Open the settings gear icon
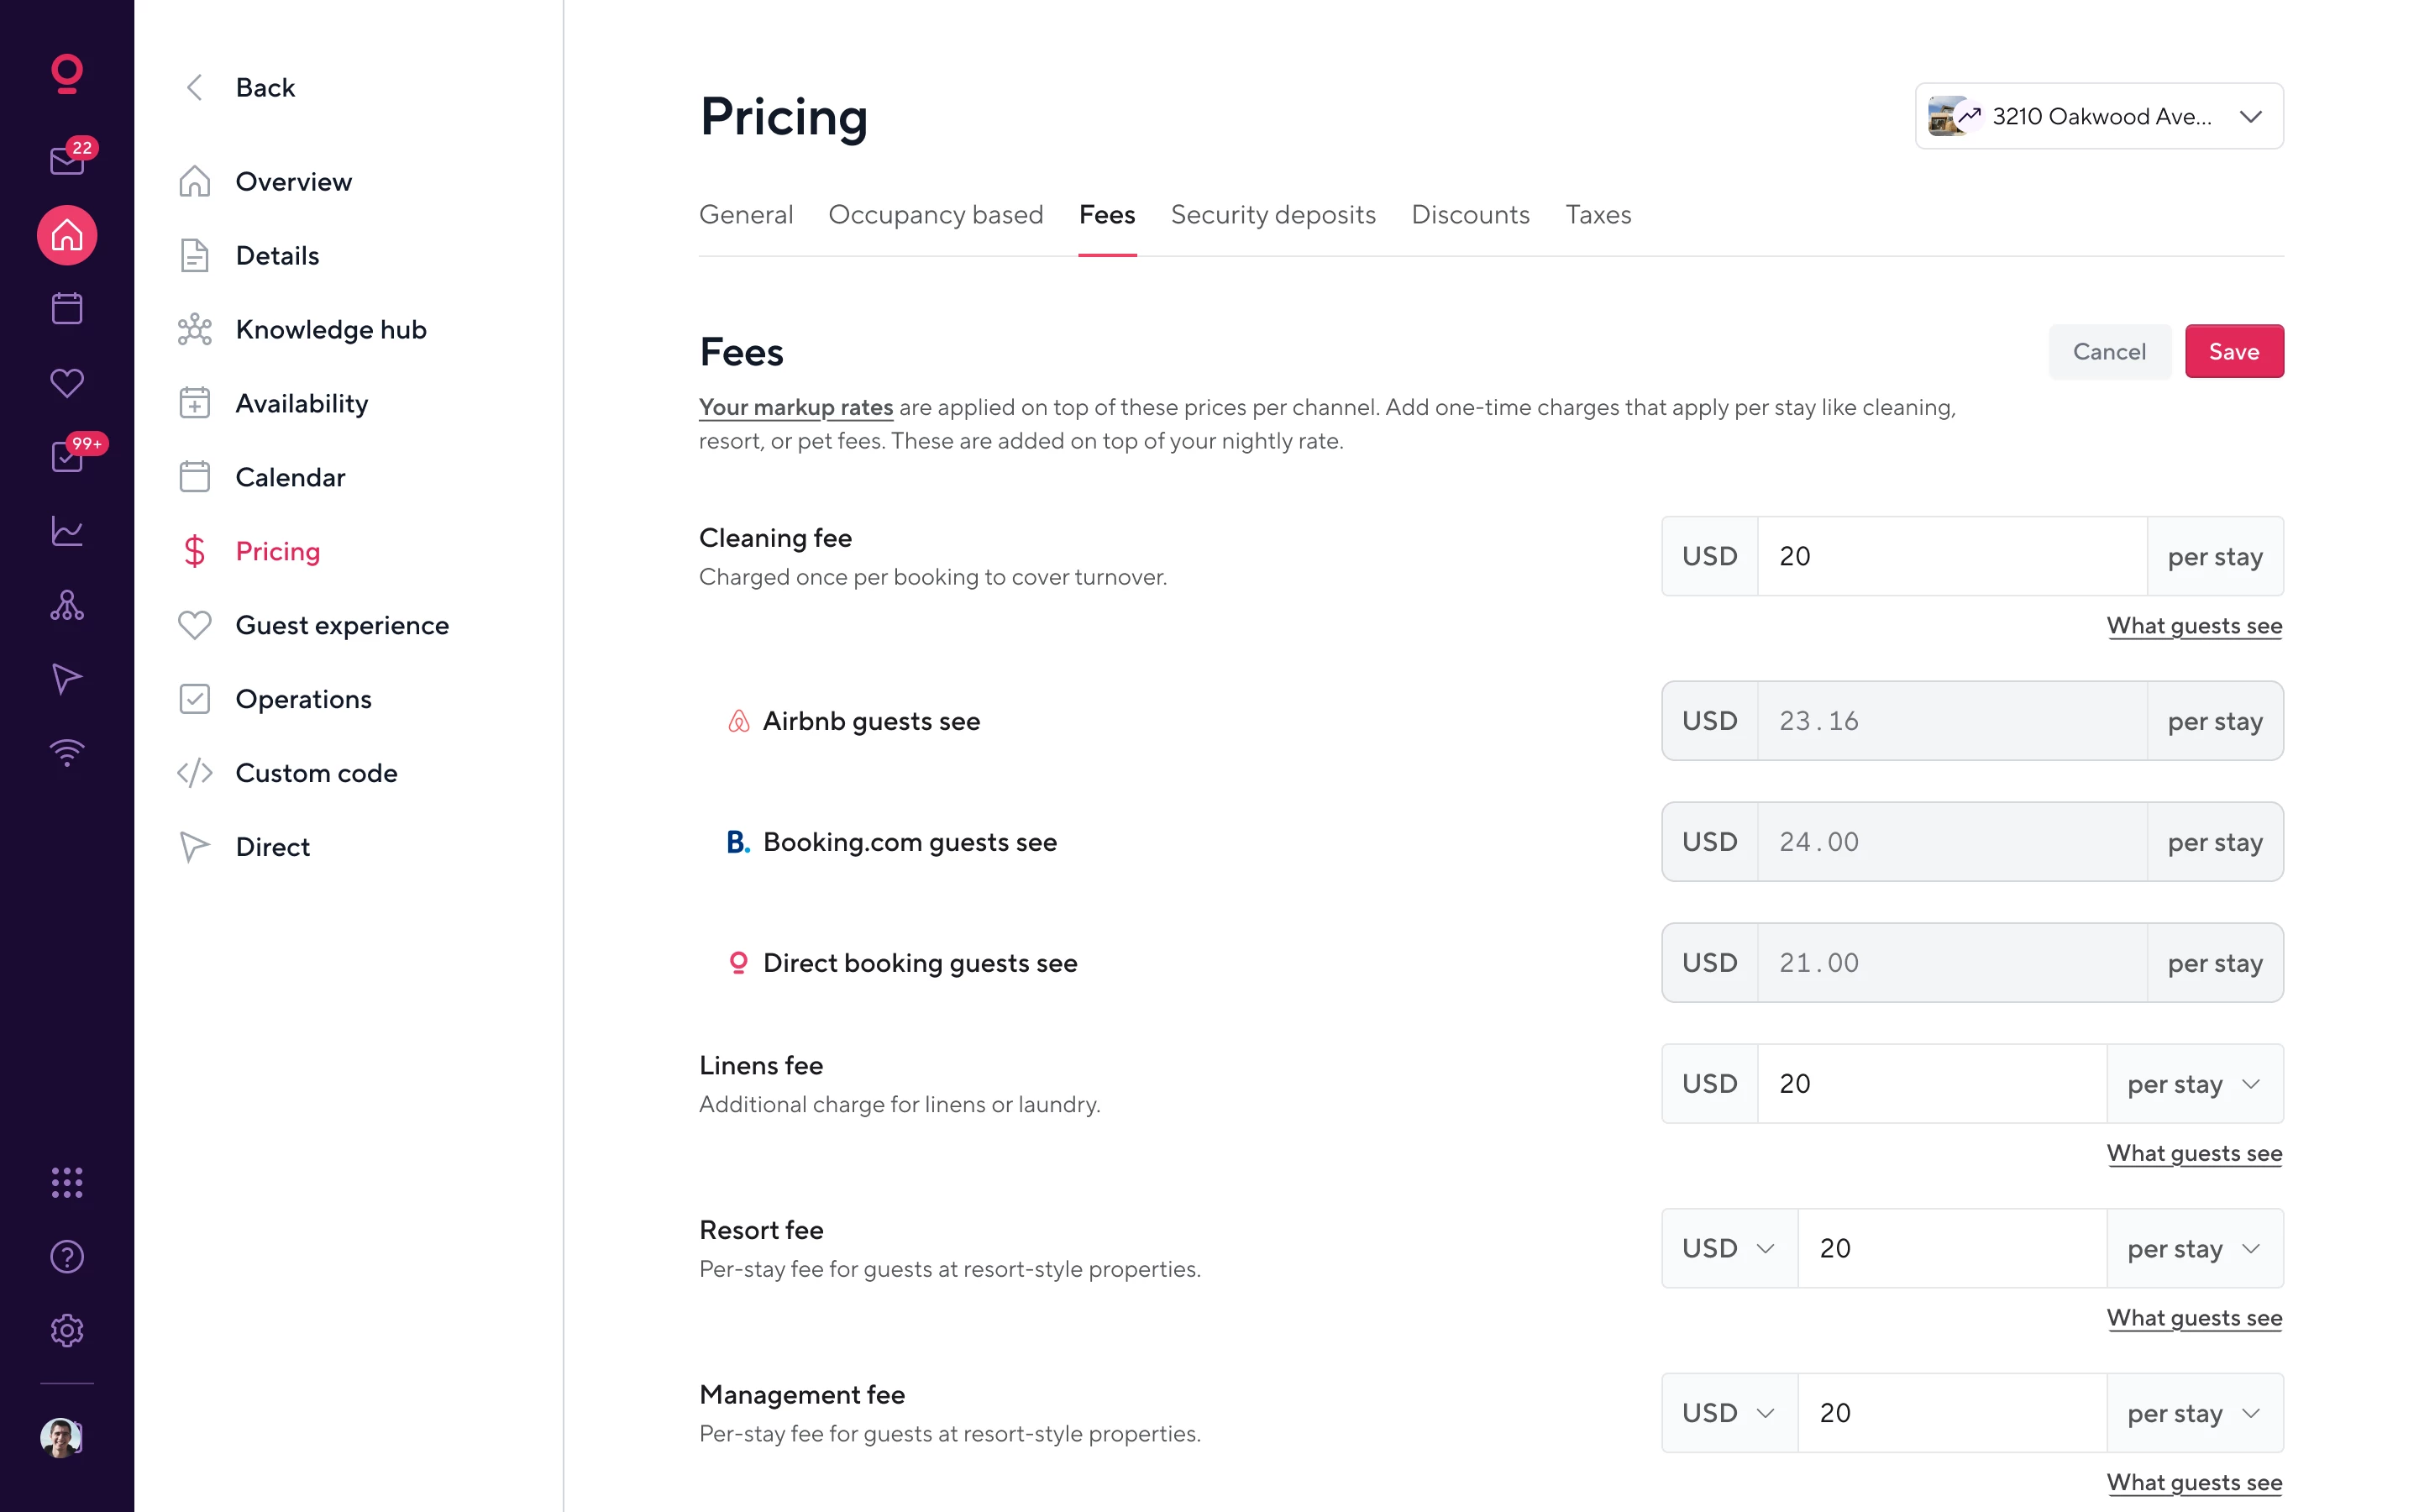The image size is (2419, 1512). click(x=67, y=1330)
